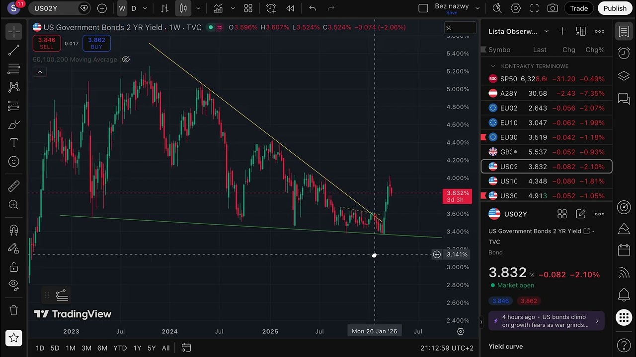Open the quick search icon
This screenshot has height=357, width=636.
tap(496, 8)
